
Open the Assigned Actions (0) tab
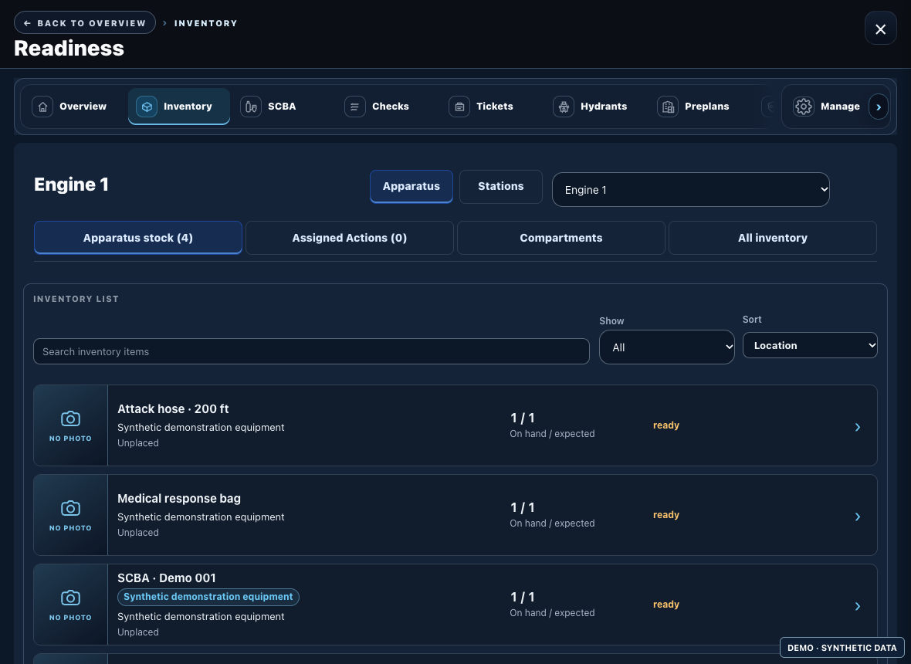tap(349, 238)
